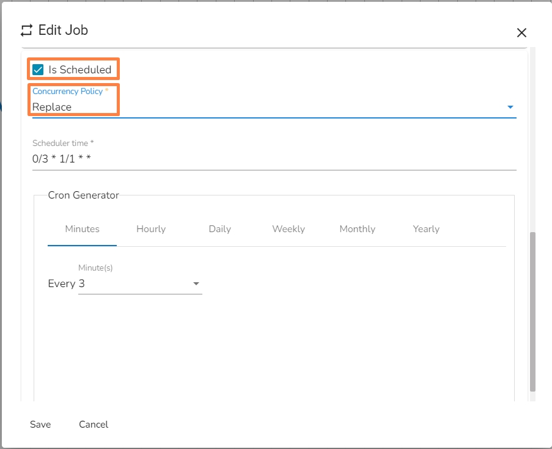Go to the Monthly tab
Image resolution: width=552 pixels, height=449 pixels.
pos(357,229)
